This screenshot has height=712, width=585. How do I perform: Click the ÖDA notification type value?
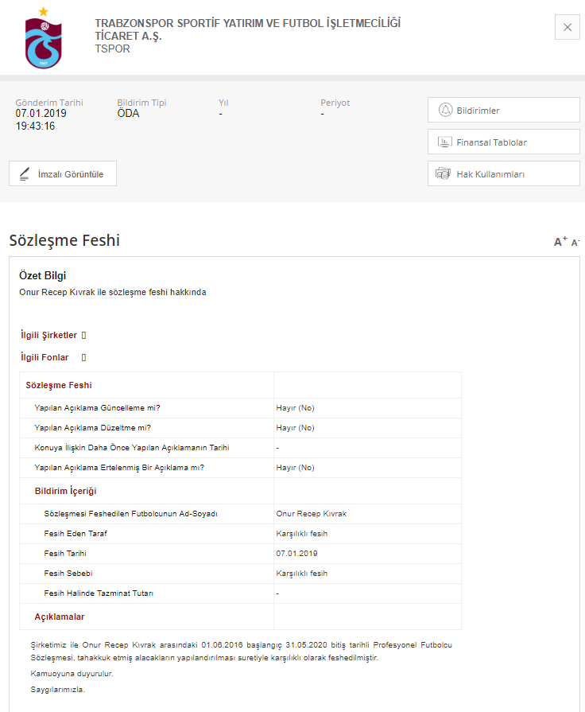(128, 114)
